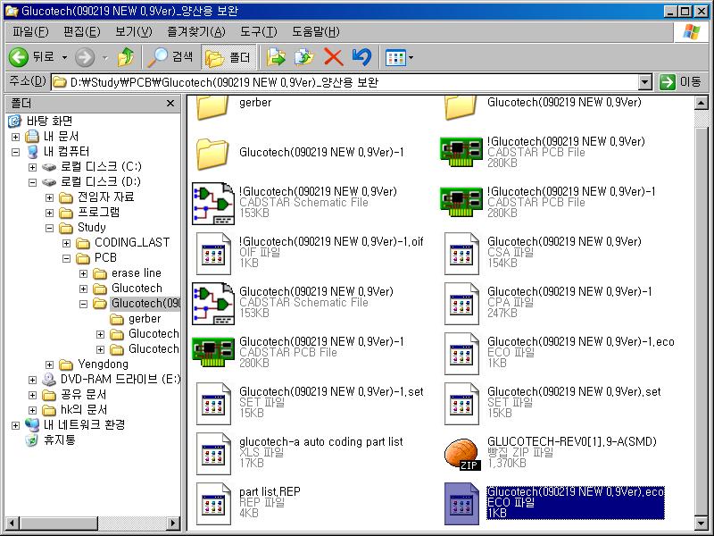Expand the 프로그램 folder node
Screen dimensions: 714x536
[50, 213]
